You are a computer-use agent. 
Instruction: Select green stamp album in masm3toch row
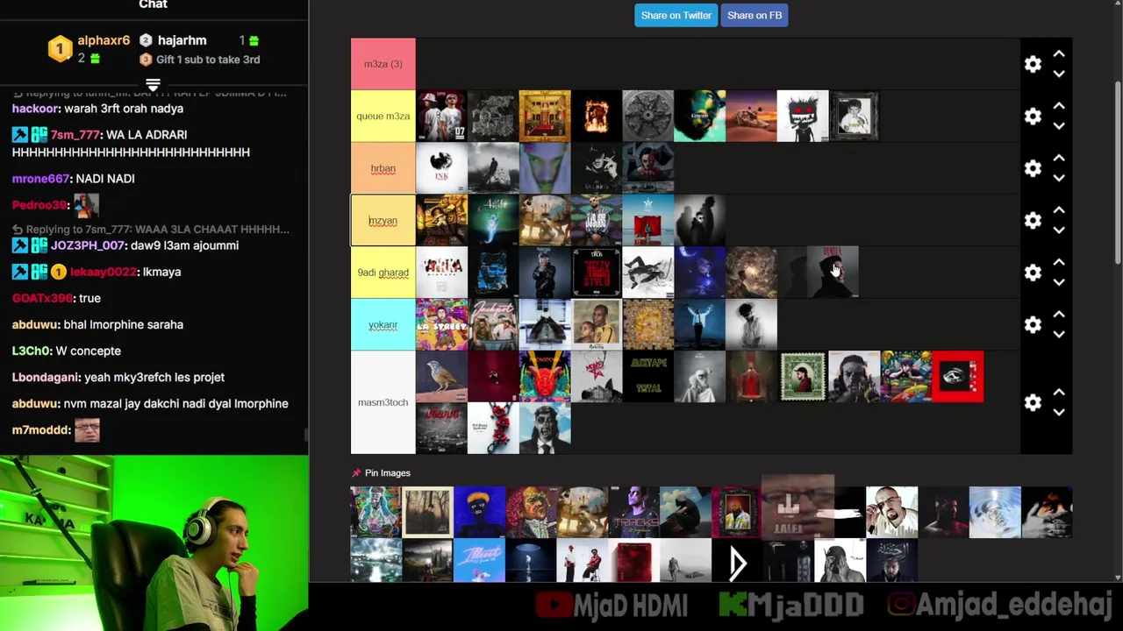pos(803,377)
